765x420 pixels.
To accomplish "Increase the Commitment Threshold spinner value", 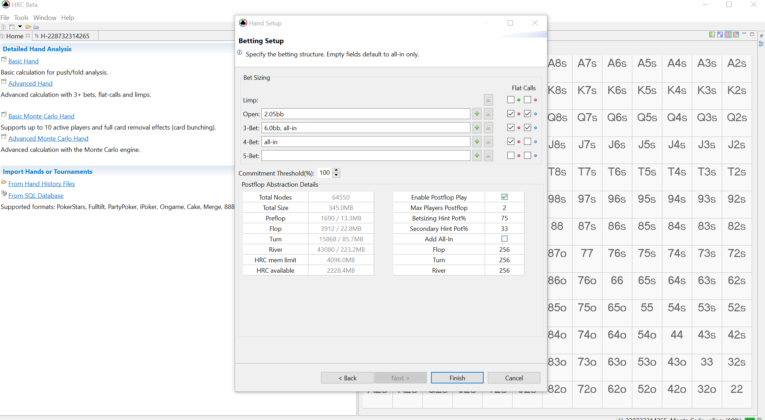I will coord(336,170).
